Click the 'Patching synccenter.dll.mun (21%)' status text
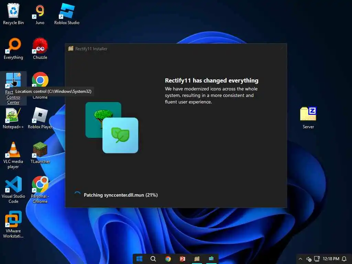352x264 pixels. pos(121,195)
